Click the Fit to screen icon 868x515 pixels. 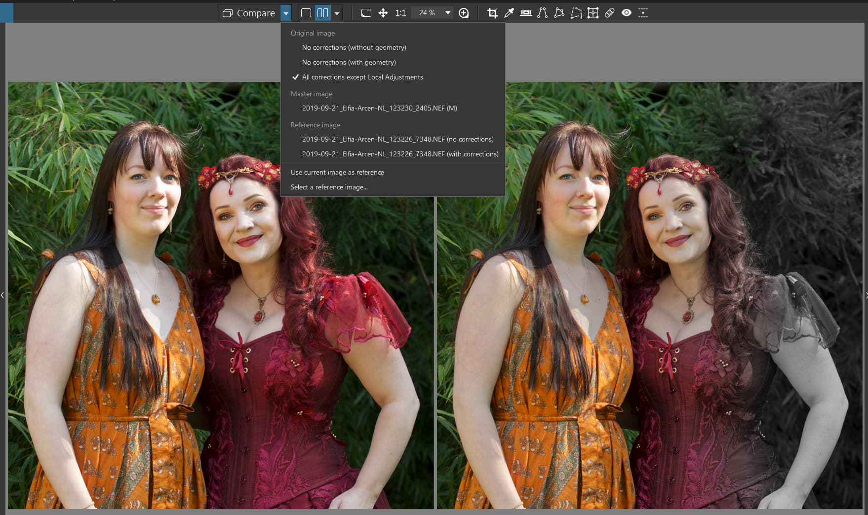[x=366, y=13]
